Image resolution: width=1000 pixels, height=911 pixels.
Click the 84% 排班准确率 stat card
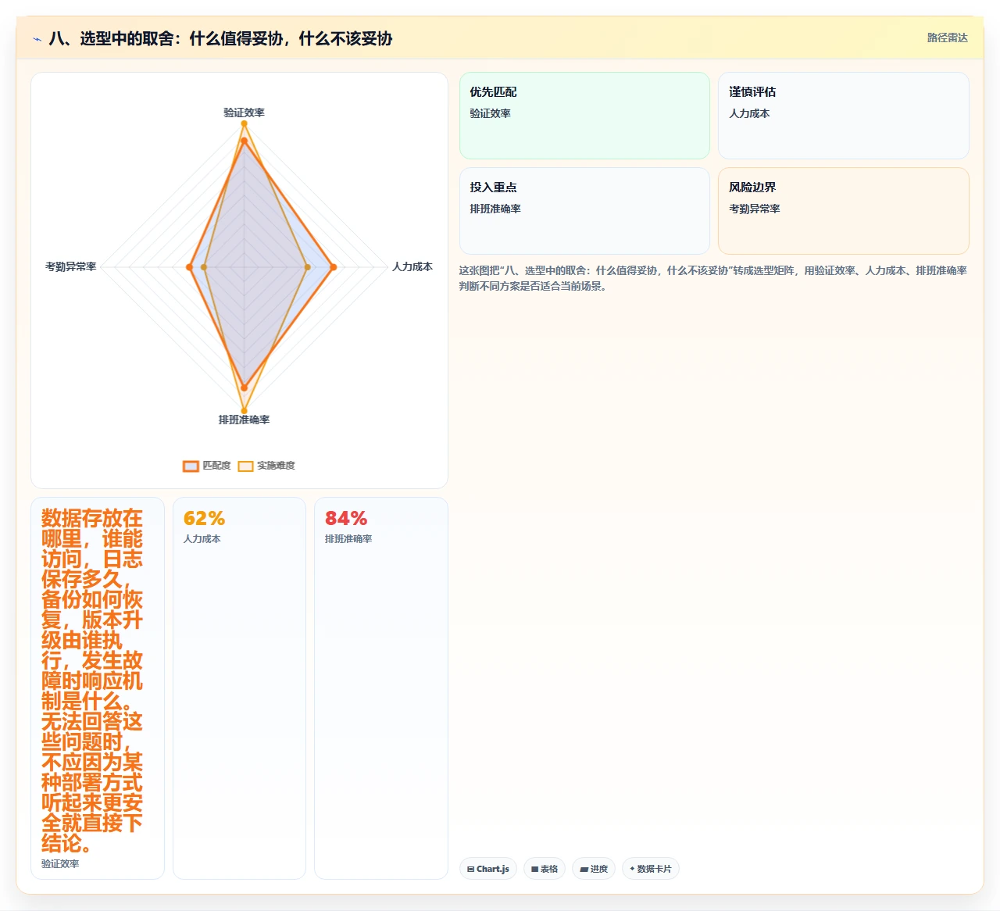(381, 688)
